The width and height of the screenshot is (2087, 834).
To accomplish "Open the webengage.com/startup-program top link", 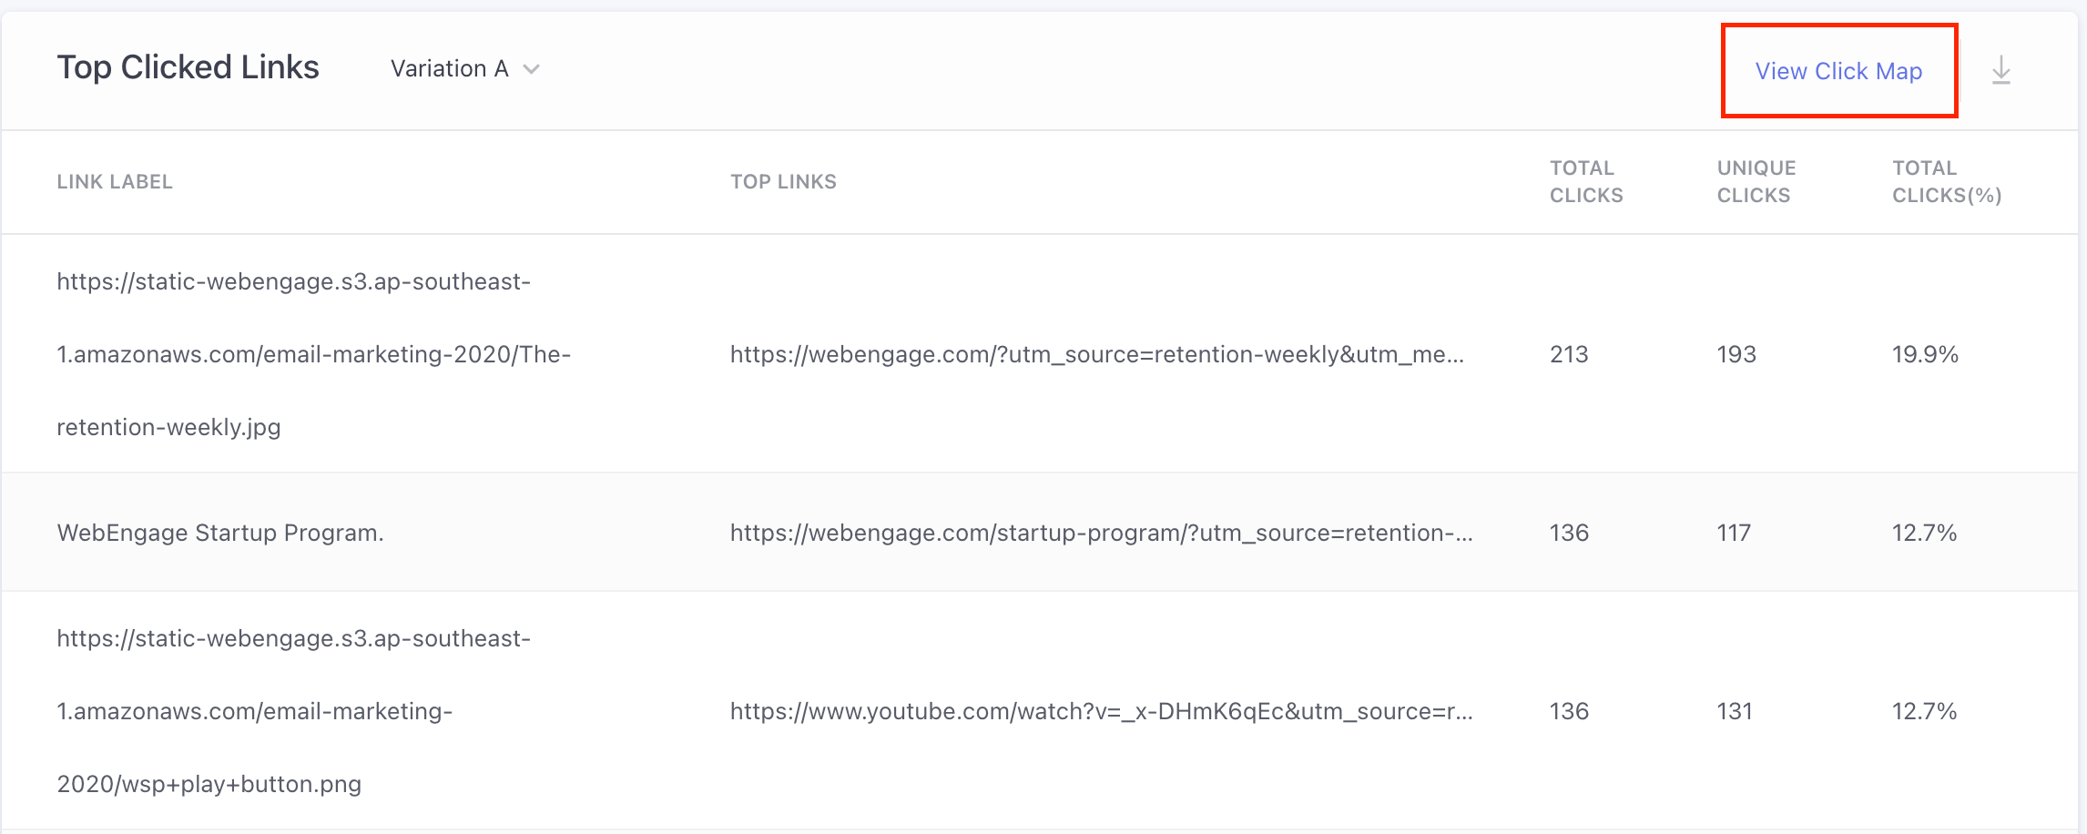I will (x=1101, y=533).
